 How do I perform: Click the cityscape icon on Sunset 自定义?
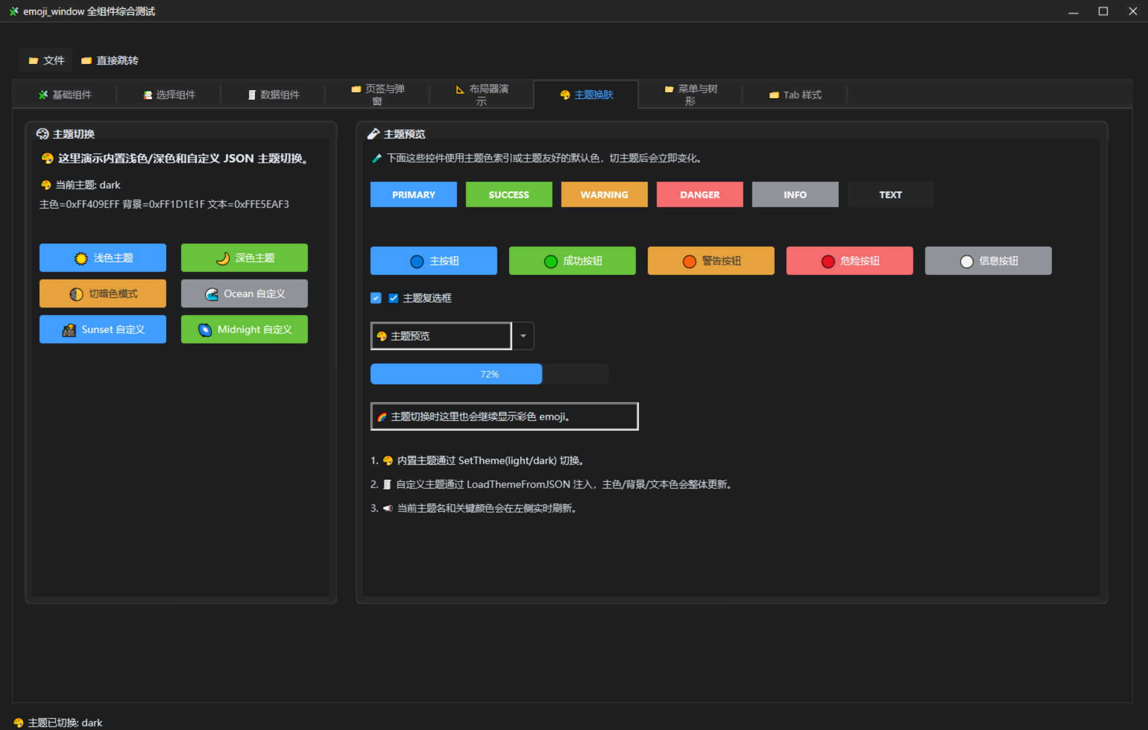pyautogui.click(x=69, y=330)
